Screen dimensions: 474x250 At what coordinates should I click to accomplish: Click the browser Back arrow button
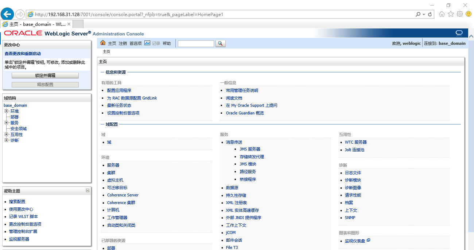click(7, 14)
